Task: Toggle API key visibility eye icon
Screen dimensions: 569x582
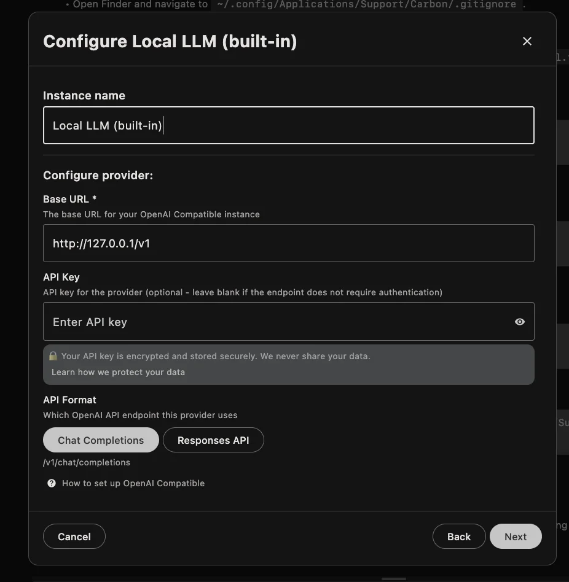Action: click(520, 322)
